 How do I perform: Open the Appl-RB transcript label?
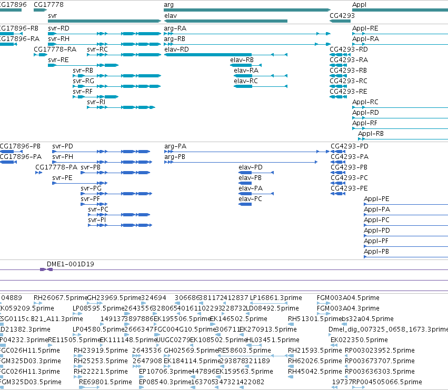(371, 134)
